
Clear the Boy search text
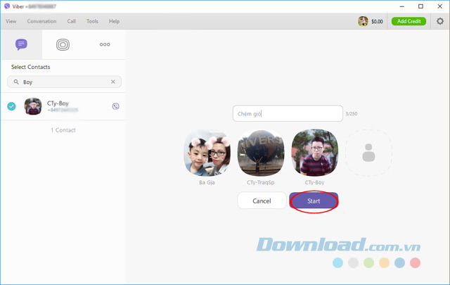[x=113, y=82]
